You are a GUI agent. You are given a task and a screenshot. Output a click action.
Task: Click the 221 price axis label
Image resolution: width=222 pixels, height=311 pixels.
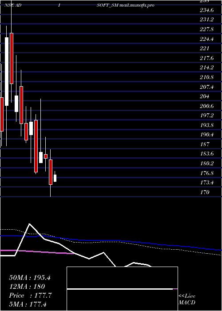(x=205, y=48)
